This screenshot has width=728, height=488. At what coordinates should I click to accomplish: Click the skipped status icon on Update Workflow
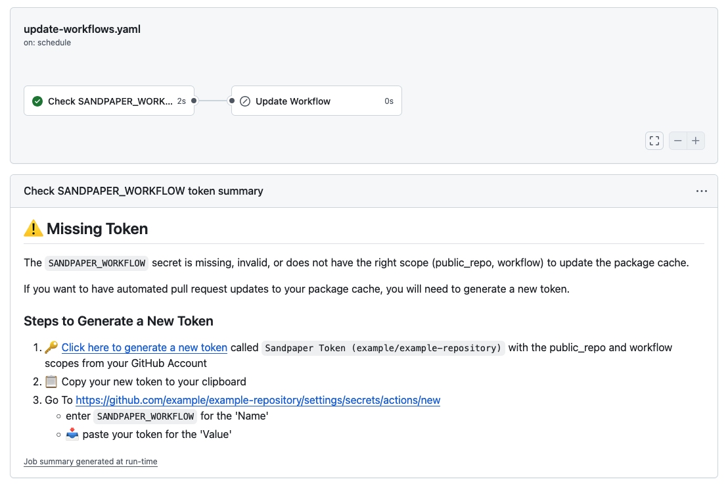tap(245, 101)
